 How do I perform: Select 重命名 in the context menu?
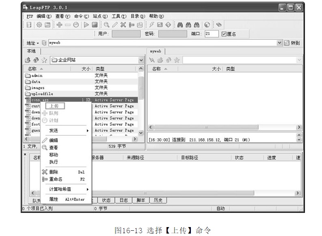click(x=56, y=179)
